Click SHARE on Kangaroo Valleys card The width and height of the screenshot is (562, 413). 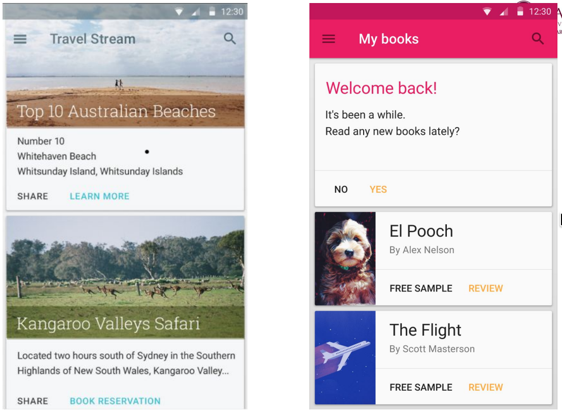[x=32, y=401]
